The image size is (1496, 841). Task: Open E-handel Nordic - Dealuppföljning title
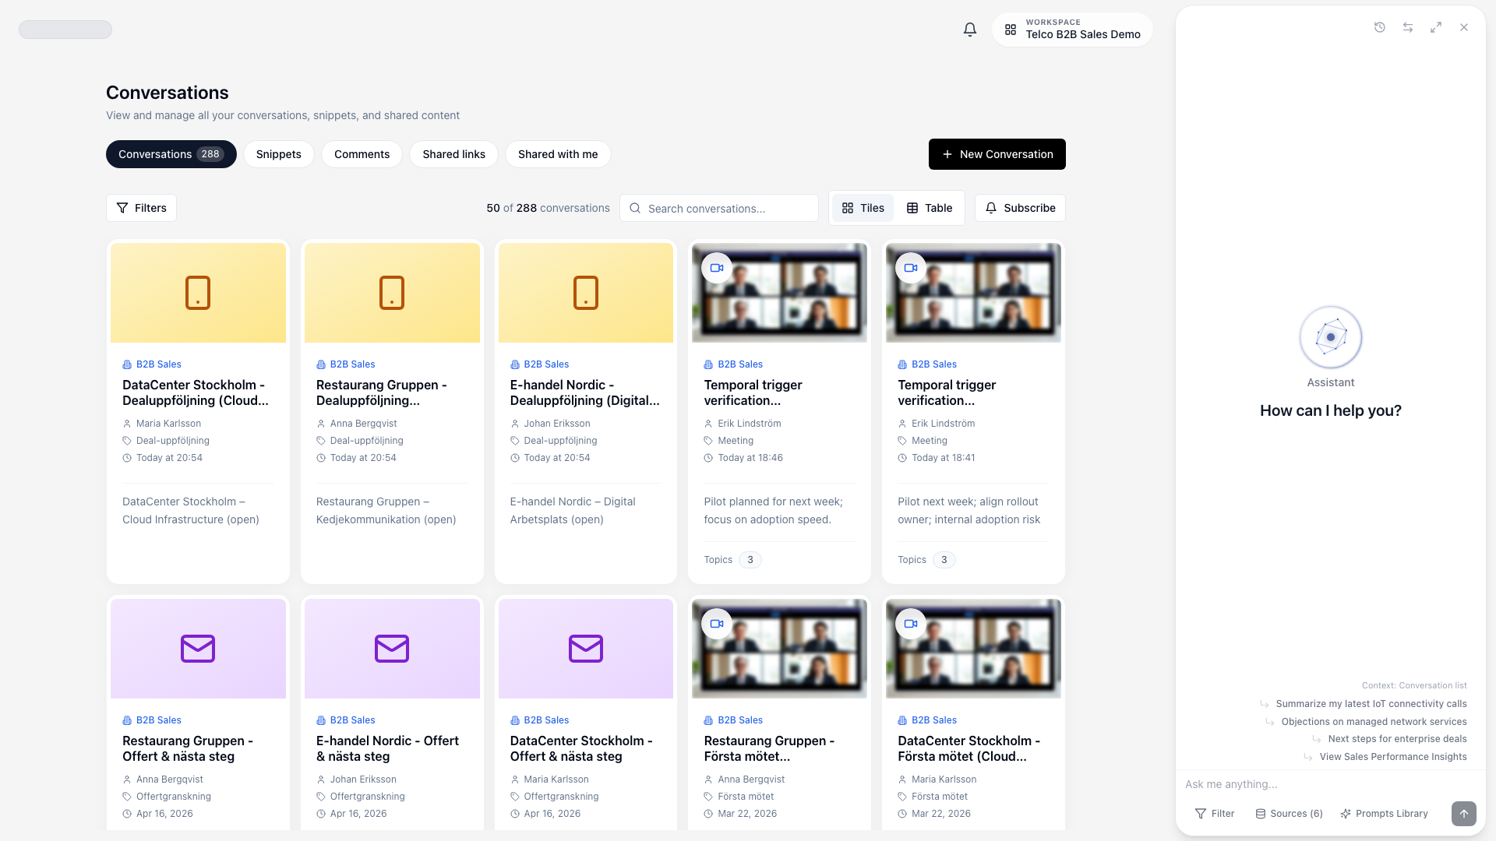pyautogui.click(x=585, y=392)
